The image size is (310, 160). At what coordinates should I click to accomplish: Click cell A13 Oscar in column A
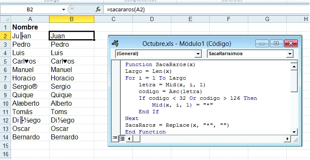pos(30,129)
